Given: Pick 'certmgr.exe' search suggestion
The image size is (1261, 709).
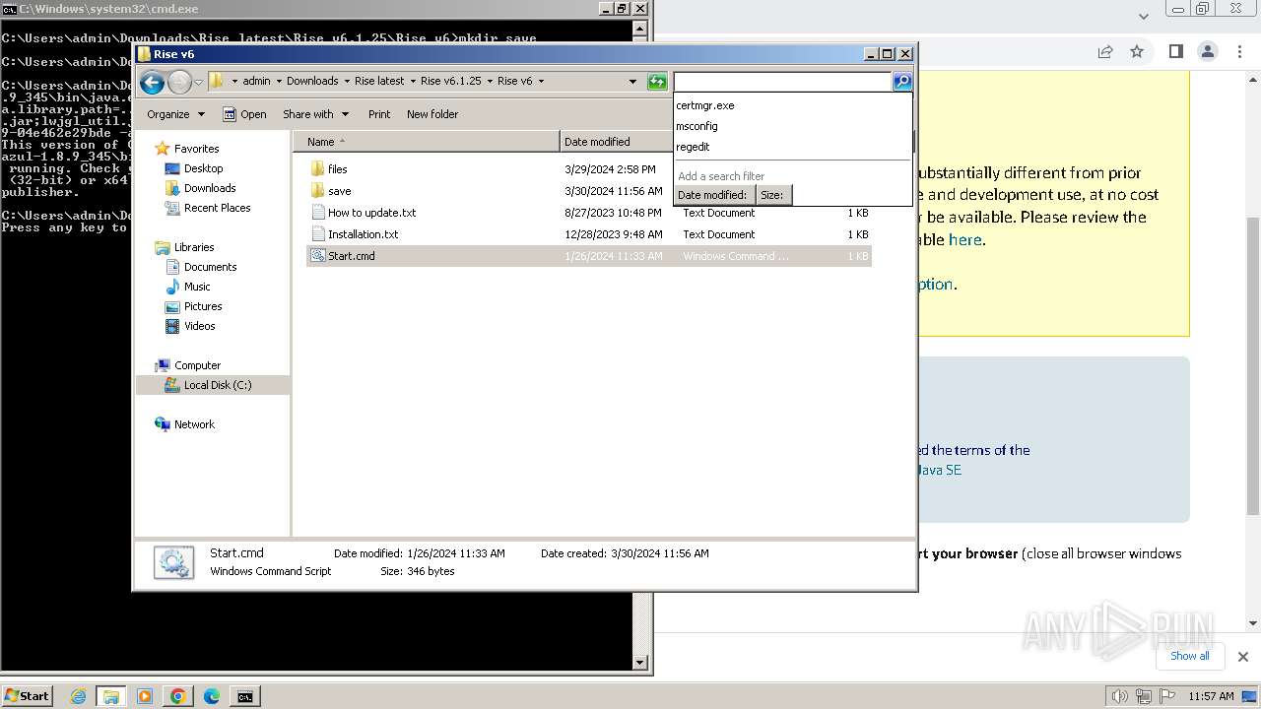Looking at the screenshot, I should (705, 105).
